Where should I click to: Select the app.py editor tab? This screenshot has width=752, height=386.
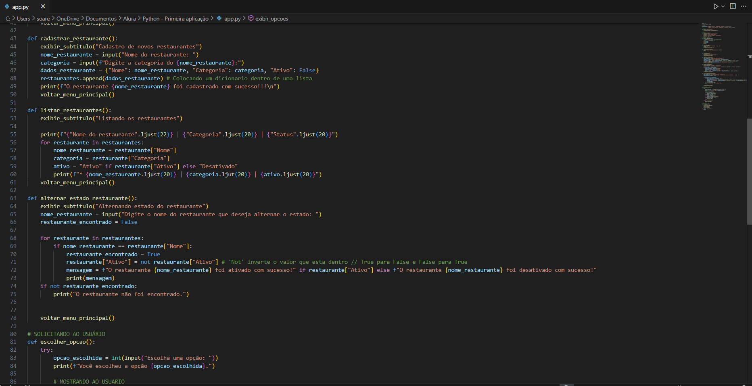[24, 7]
